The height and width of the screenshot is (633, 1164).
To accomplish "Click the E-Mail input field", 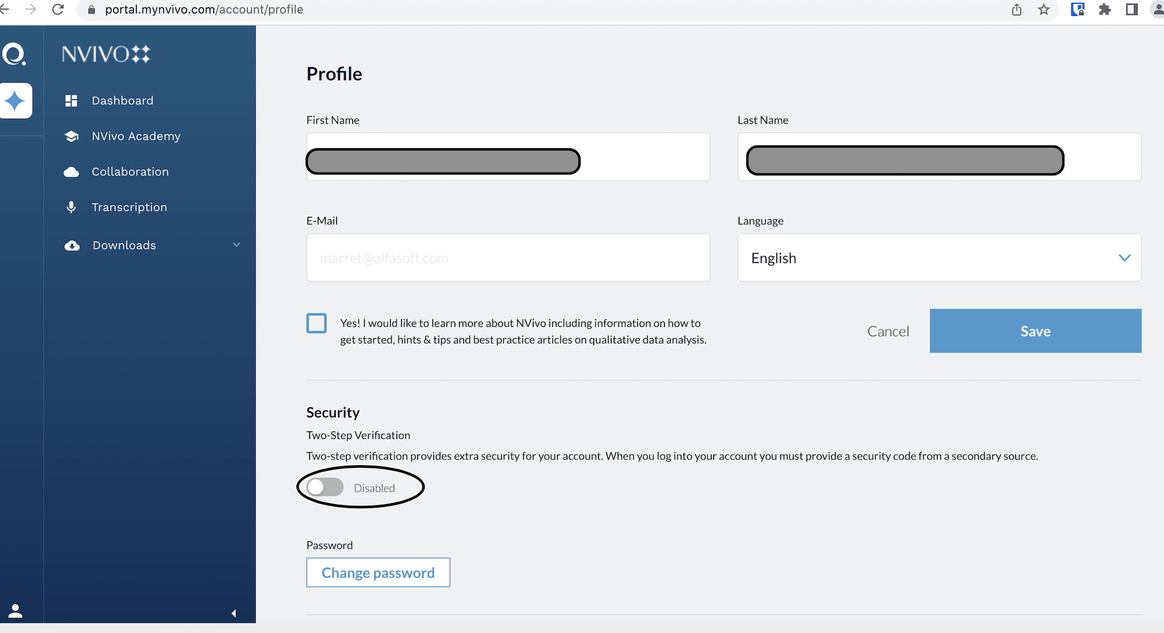I will tap(508, 257).
